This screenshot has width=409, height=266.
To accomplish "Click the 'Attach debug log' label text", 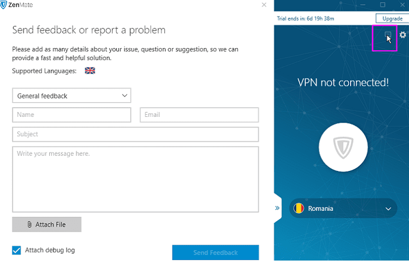I will point(50,250).
